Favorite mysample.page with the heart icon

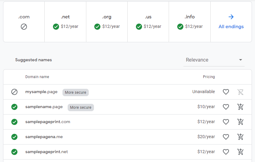[226, 92]
